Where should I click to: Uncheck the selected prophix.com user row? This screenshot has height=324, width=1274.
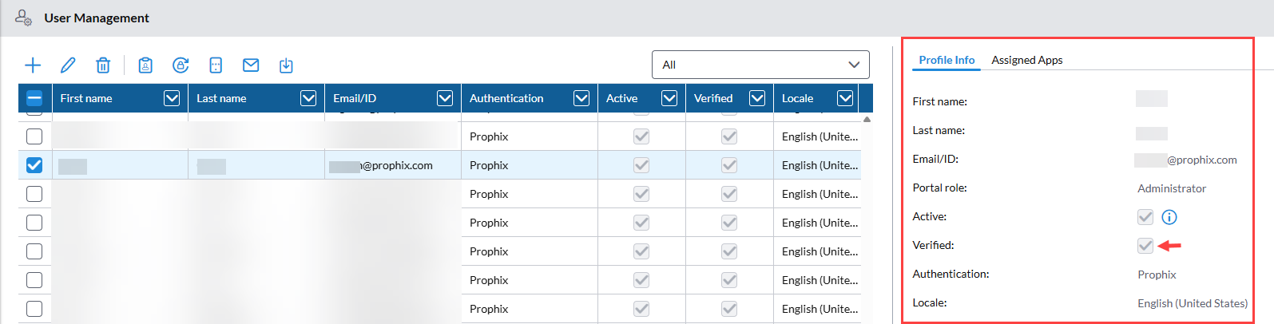pyautogui.click(x=34, y=165)
